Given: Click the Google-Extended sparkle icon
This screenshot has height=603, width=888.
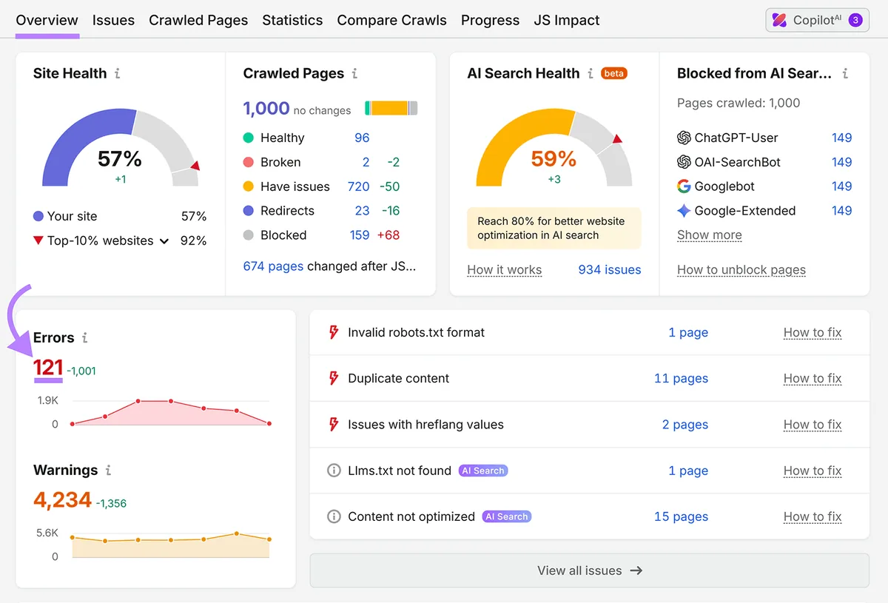Looking at the screenshot, I should 684,211.
